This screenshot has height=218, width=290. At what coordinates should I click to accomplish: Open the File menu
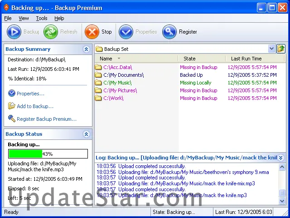(x=8, y=18)
